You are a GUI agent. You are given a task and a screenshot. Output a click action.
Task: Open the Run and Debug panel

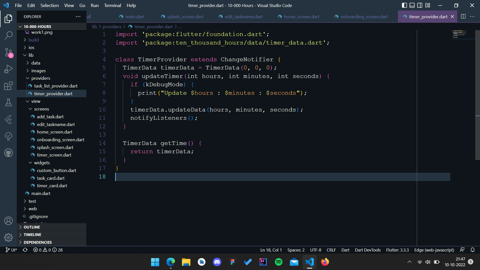click(8, 69)
